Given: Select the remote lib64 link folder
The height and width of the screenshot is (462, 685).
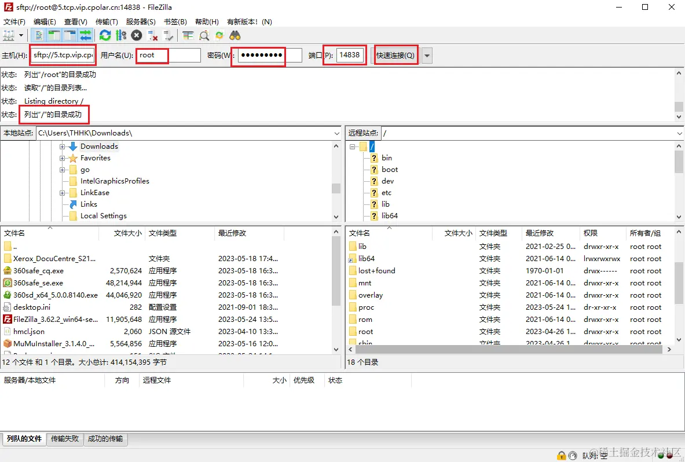Looking at the screenshot, I should 367,259.
